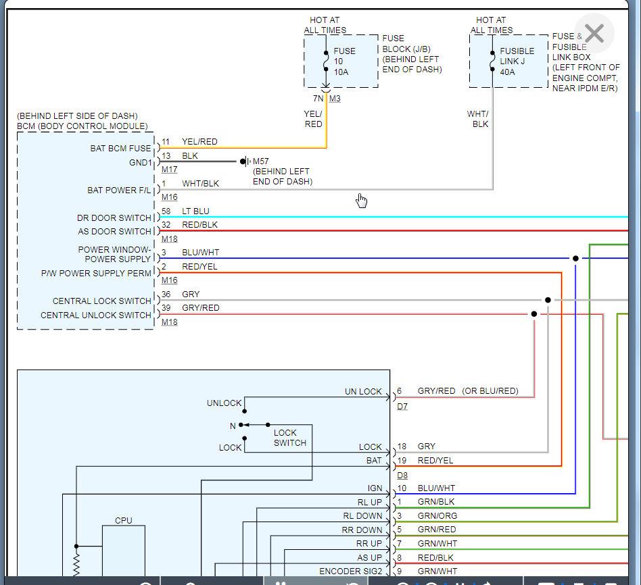Image resolution: width=641 pixels, height=585 pixels.
Task: Click the BLK wire label at pin 13
Action: 190,155
